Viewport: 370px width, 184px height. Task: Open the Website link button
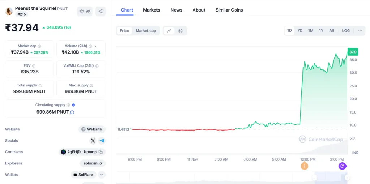[92, 129]
